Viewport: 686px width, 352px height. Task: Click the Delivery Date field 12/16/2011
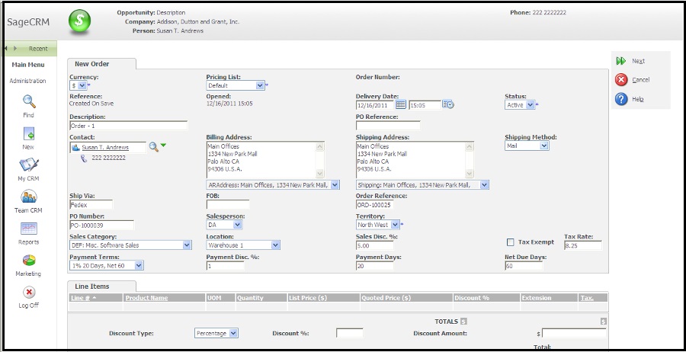click(x=375, y=105)
